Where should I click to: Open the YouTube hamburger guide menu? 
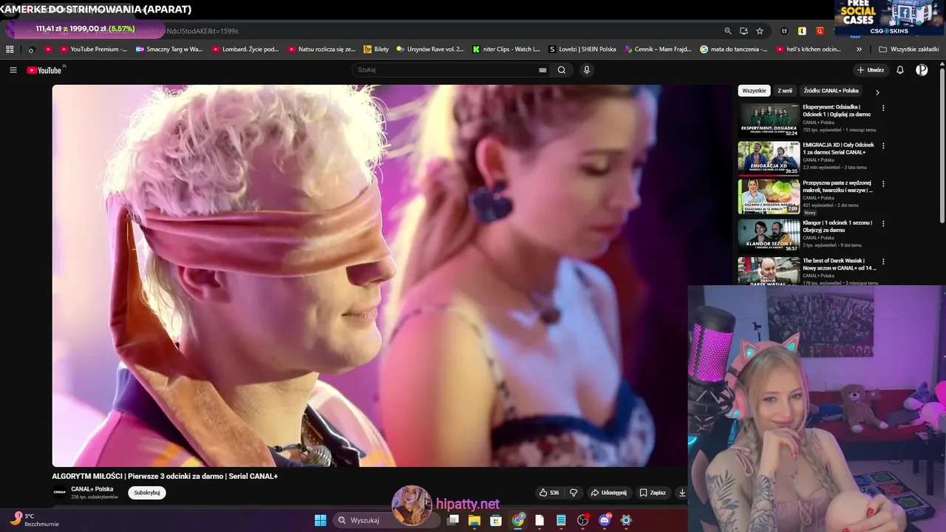click(13, 70)
